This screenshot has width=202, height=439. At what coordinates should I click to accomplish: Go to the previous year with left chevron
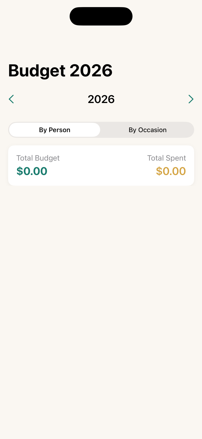[11, 99]
